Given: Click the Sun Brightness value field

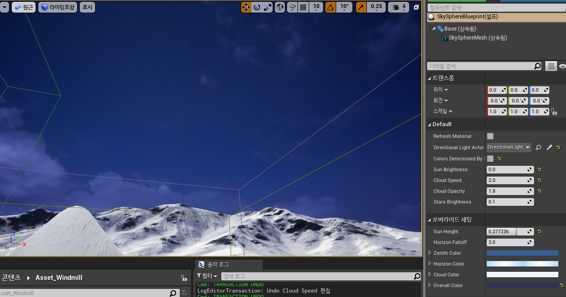Looking at the screenshot, I should point(510,169).
